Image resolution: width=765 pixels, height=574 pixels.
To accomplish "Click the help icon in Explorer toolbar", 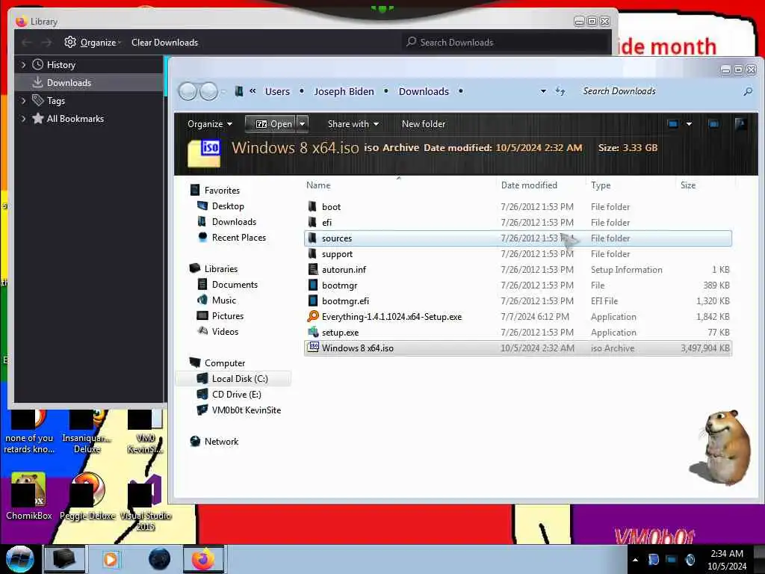I will pos(740,124).
